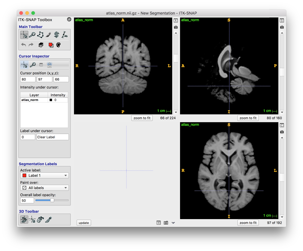Click the axial view slice scrollbar handle
The height and width of the screenshot is (251, 303).
(176, 58)
